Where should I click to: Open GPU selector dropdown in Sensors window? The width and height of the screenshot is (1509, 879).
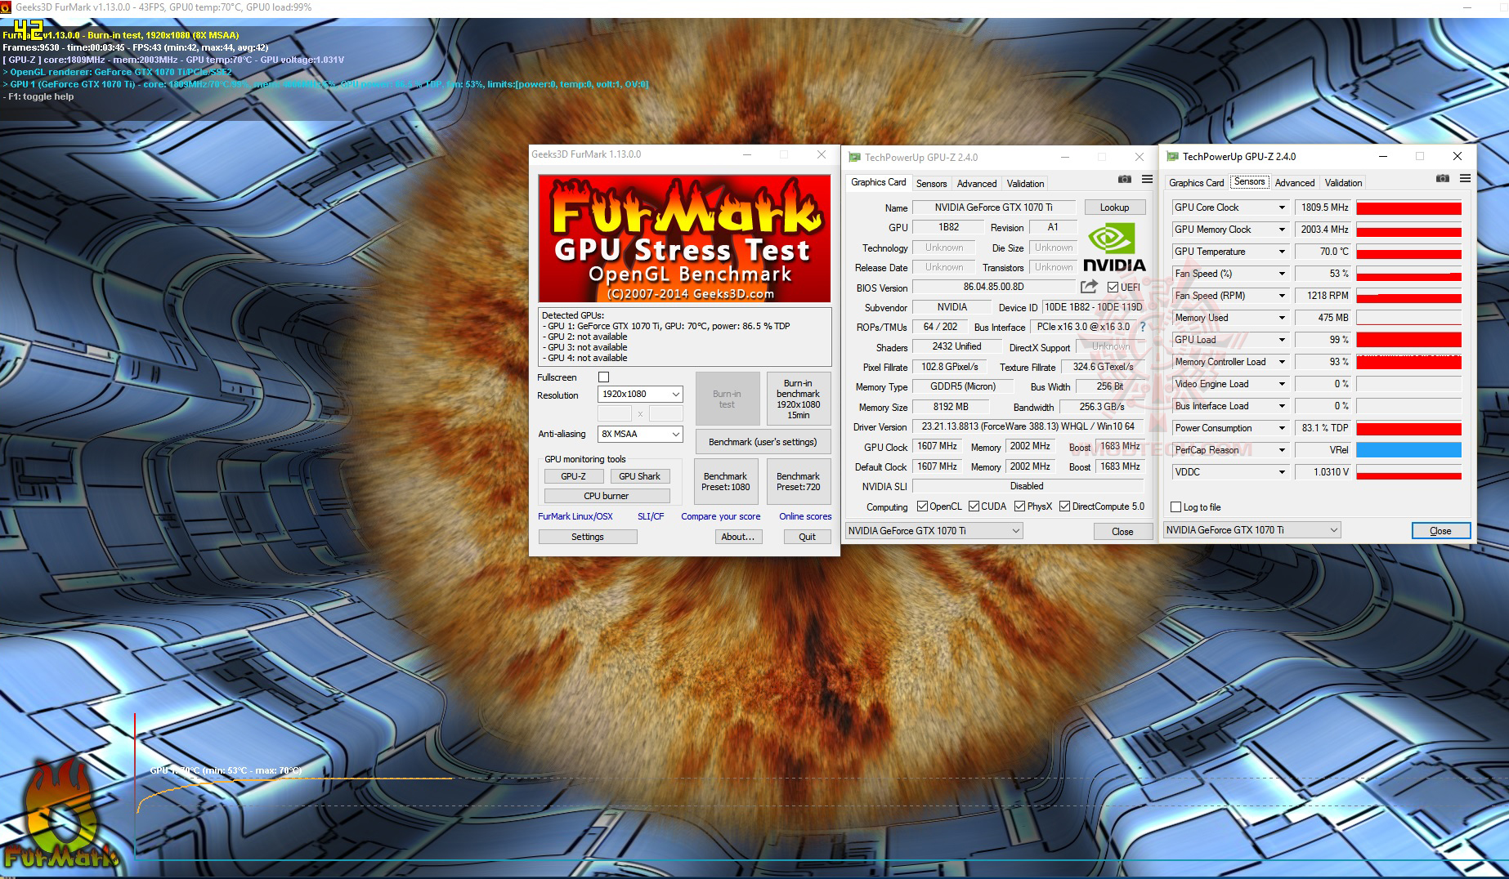point(1252,530)
